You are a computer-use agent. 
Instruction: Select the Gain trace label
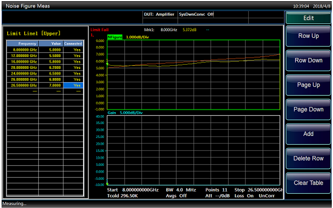[111, 113]
